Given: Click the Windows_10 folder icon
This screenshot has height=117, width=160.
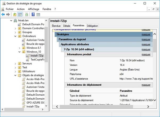Looking at the screenshot, I should [24, 52].
